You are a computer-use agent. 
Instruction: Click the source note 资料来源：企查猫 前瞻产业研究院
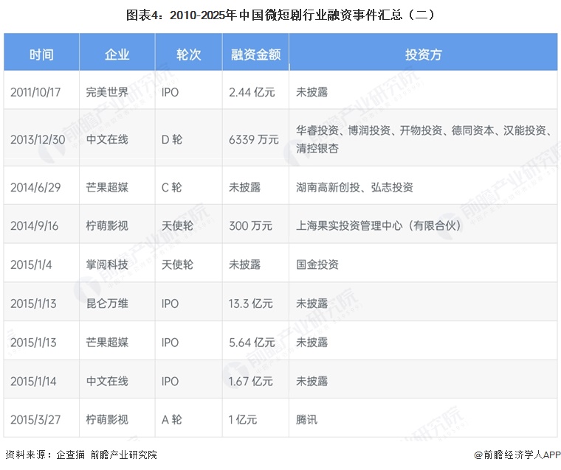tap(81, 455)
